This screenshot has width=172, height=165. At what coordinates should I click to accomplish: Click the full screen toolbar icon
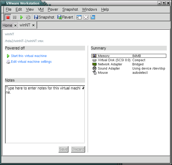(86, 17)
